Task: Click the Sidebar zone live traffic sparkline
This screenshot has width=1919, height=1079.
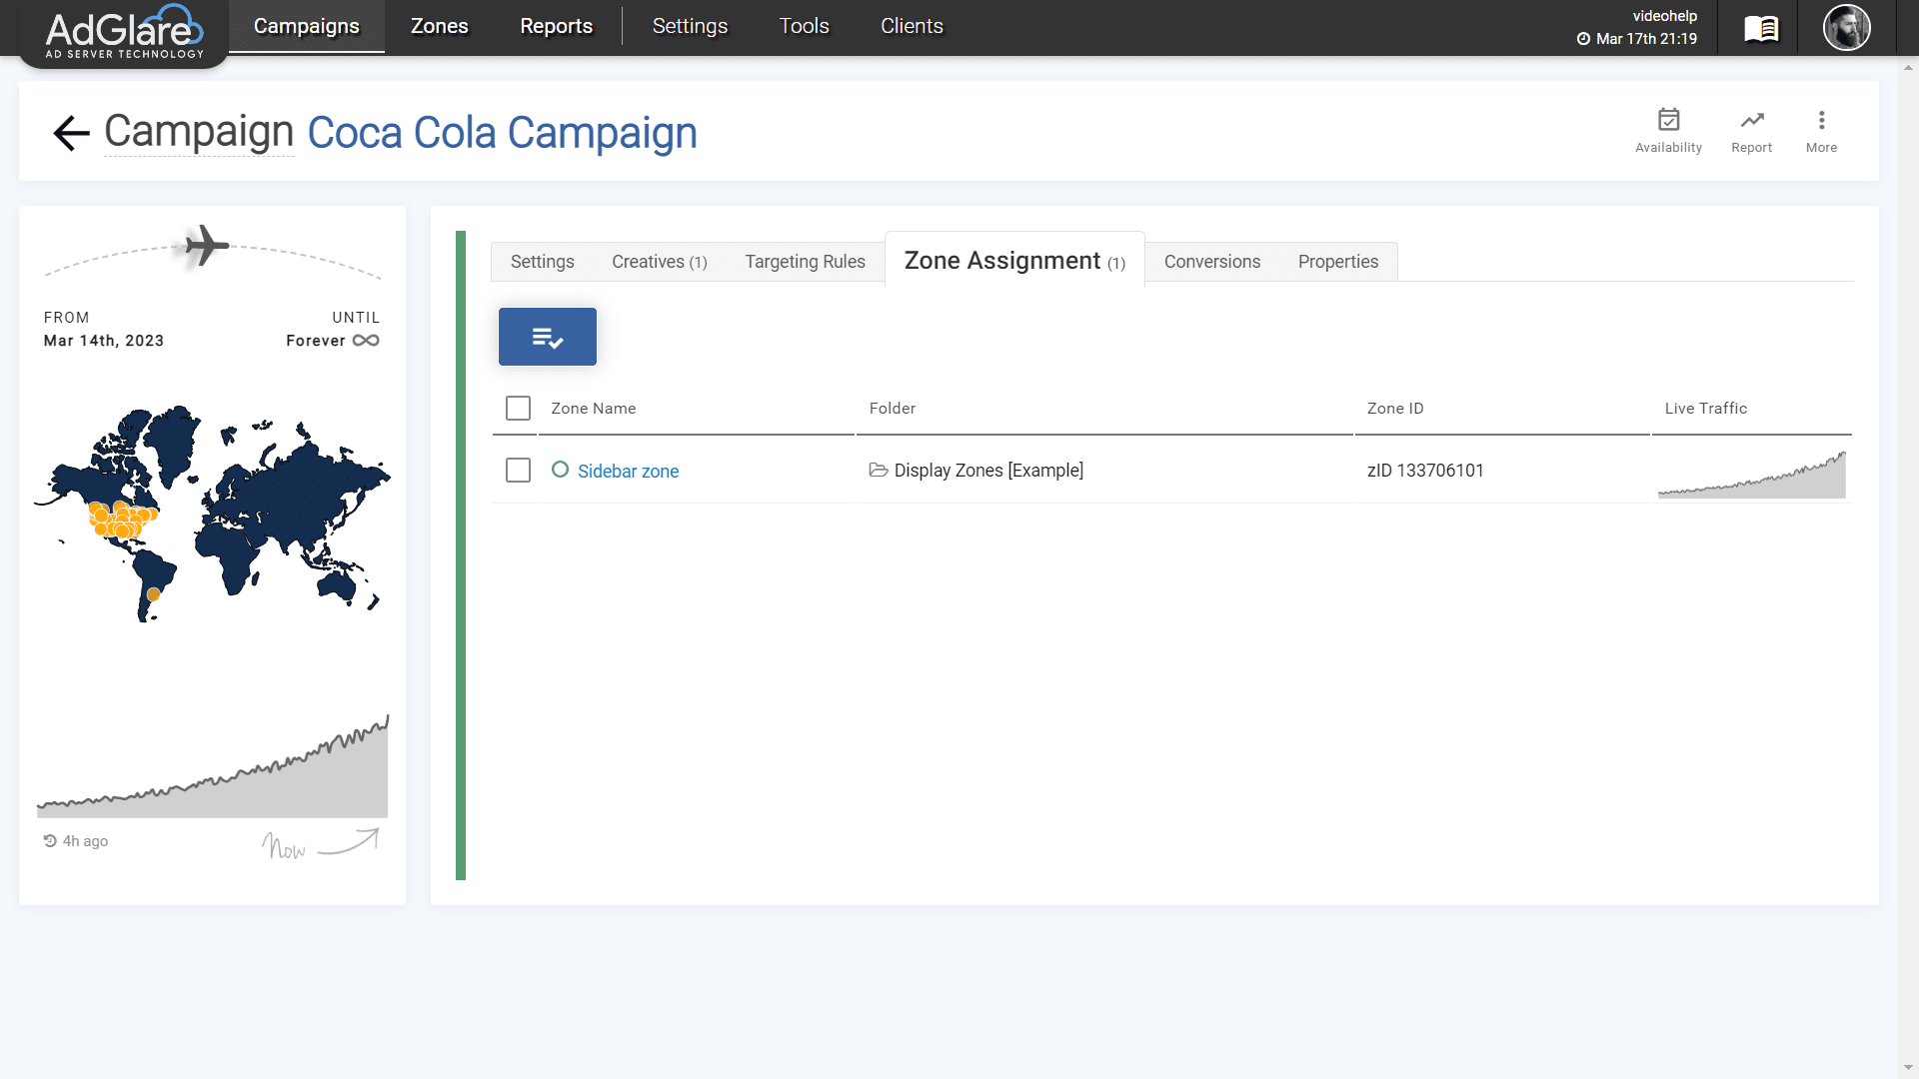Action: click(1751, 475)
